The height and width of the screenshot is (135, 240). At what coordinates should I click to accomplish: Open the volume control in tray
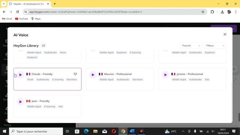click(213, 131)
